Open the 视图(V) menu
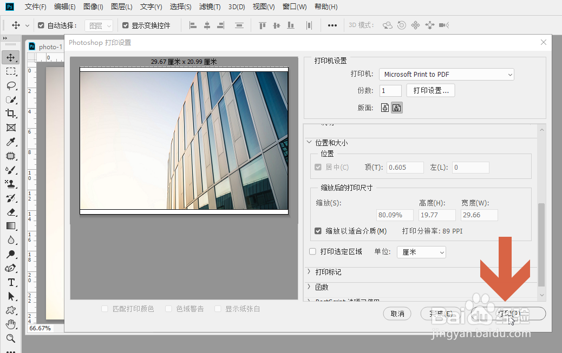Image resolution: width=562 pixels, height=353 pixels. click(264, 7)
